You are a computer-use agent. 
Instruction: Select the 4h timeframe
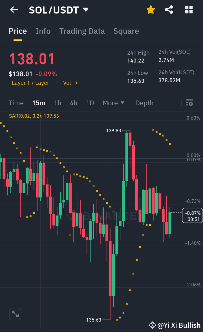coord(73,103)
